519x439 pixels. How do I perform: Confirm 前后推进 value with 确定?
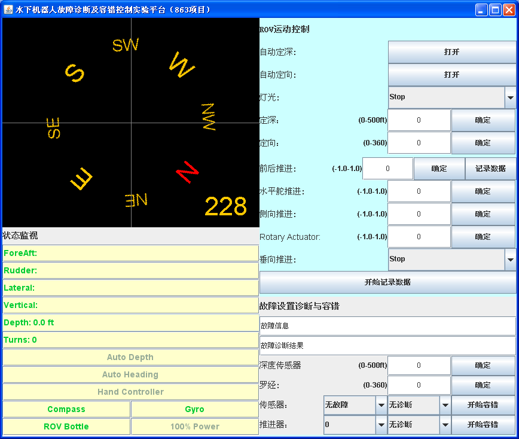439,169
